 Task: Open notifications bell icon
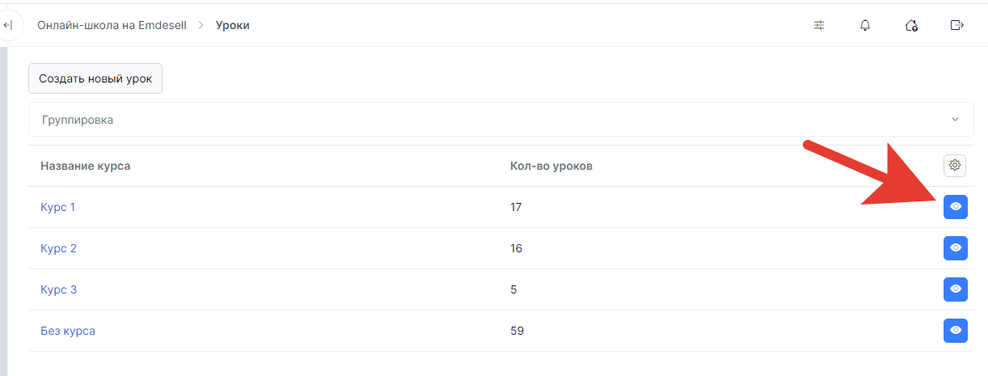[865, 25]
